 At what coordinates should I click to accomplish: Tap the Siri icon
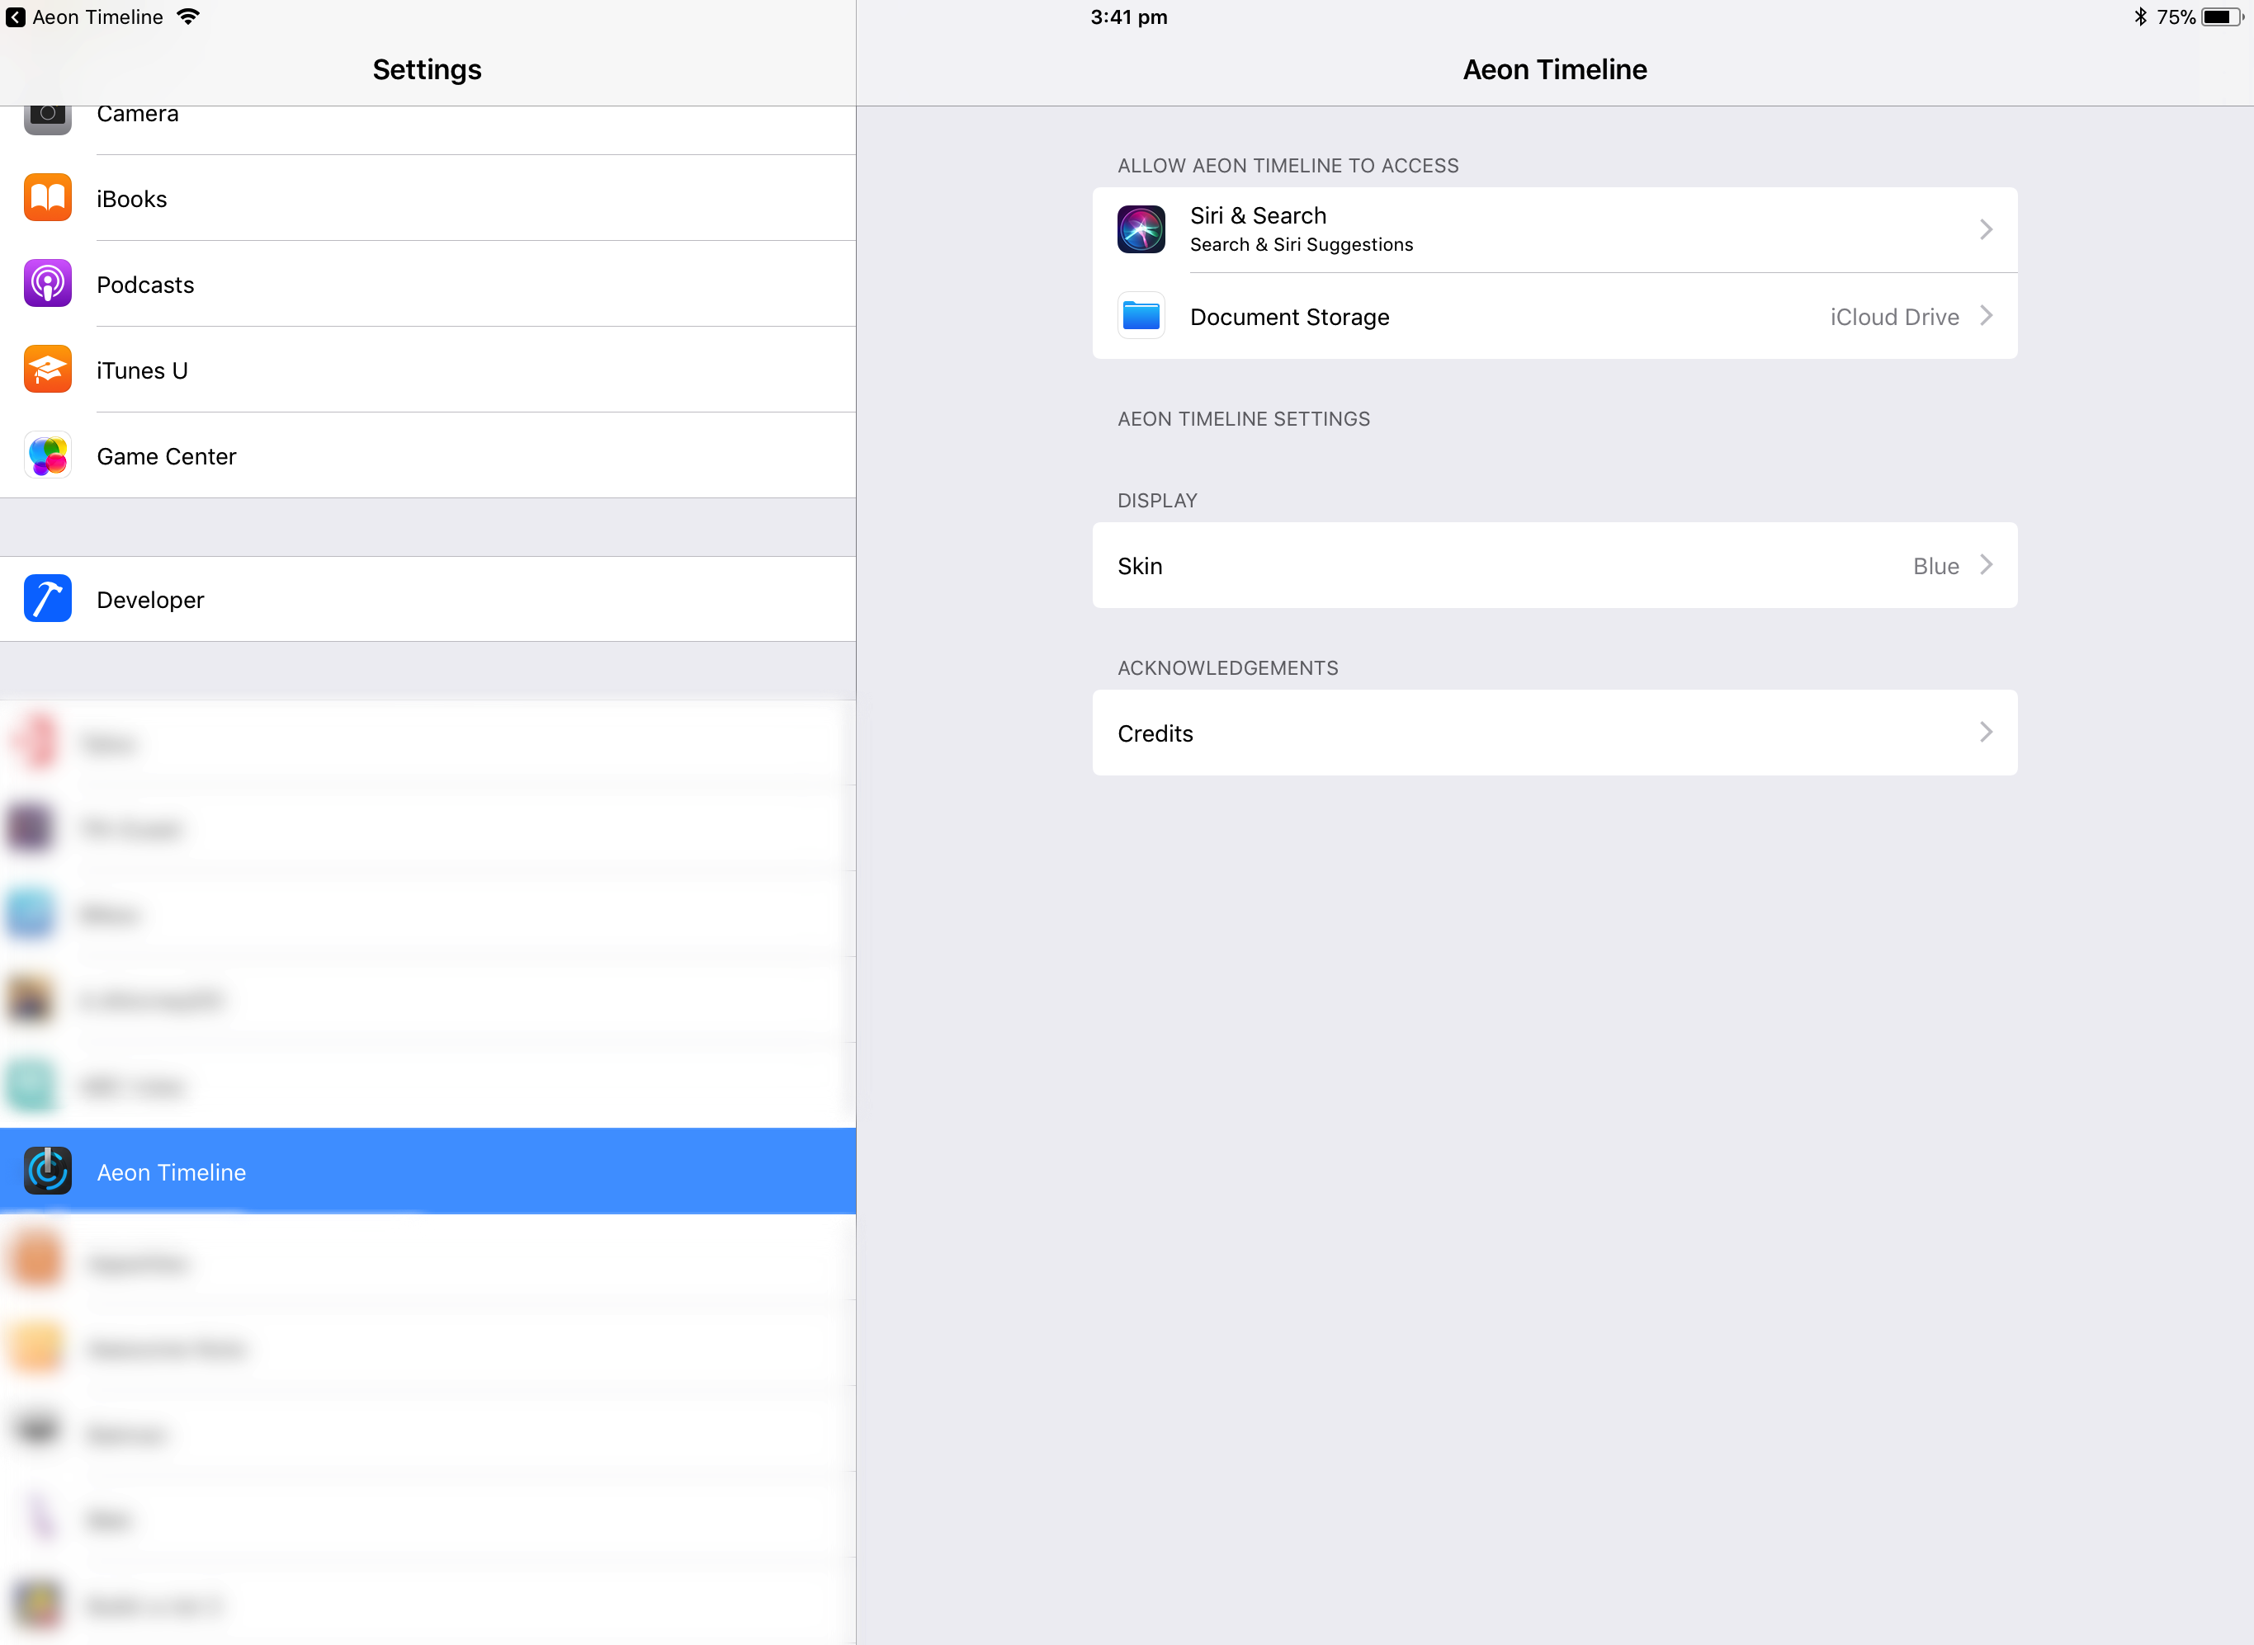point(1141,229)
